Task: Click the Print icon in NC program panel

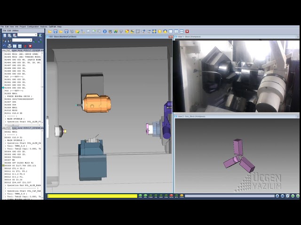Action: tap(9, 46)
